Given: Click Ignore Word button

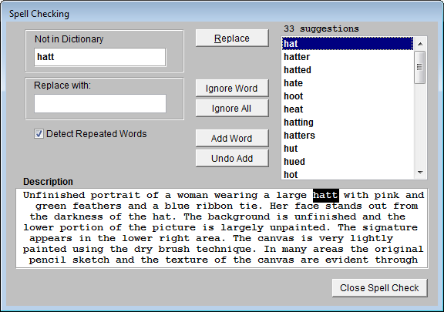Looking at the screenshot, I should click(232, 89).
